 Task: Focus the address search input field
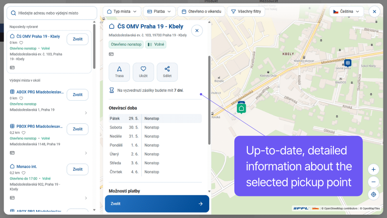[x=52, y=13]
